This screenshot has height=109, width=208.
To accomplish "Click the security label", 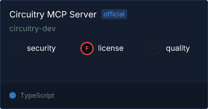I will point(41,48).
